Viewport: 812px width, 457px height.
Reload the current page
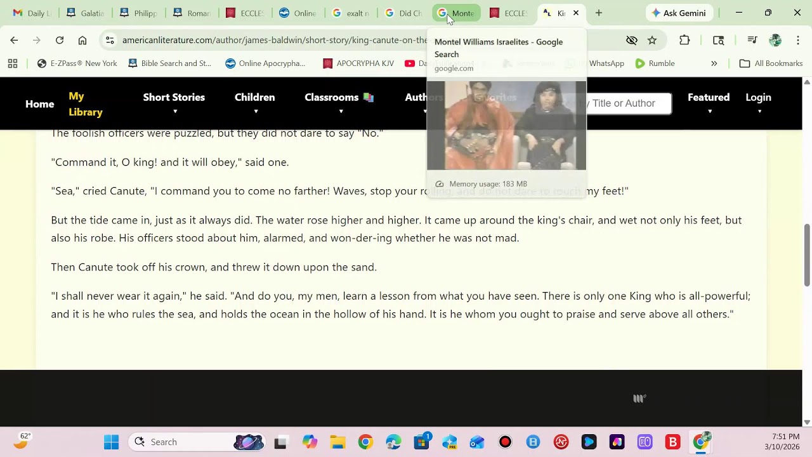tap(60, 40)
